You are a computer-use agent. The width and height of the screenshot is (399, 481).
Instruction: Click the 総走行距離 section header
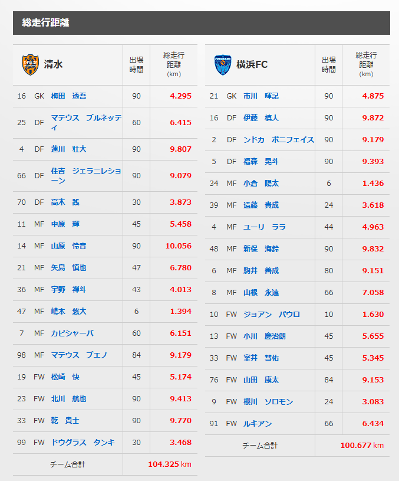[46, 23]
